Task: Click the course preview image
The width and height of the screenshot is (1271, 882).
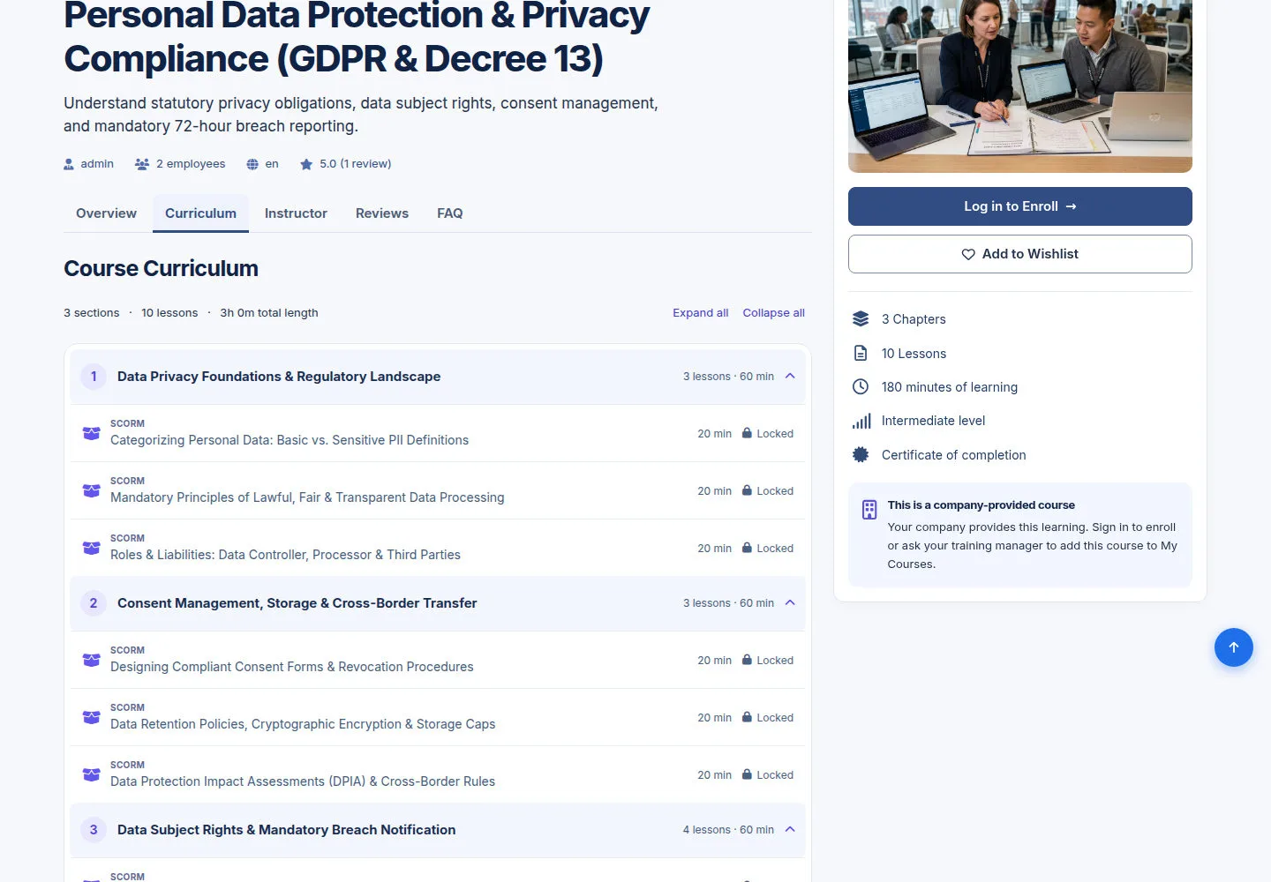Action: pos(1020,86)
